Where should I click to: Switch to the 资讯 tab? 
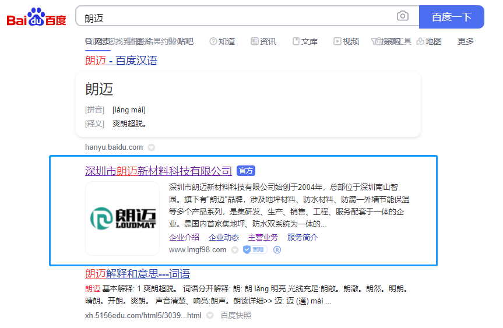pyautogui.click(x=263, y=41)
